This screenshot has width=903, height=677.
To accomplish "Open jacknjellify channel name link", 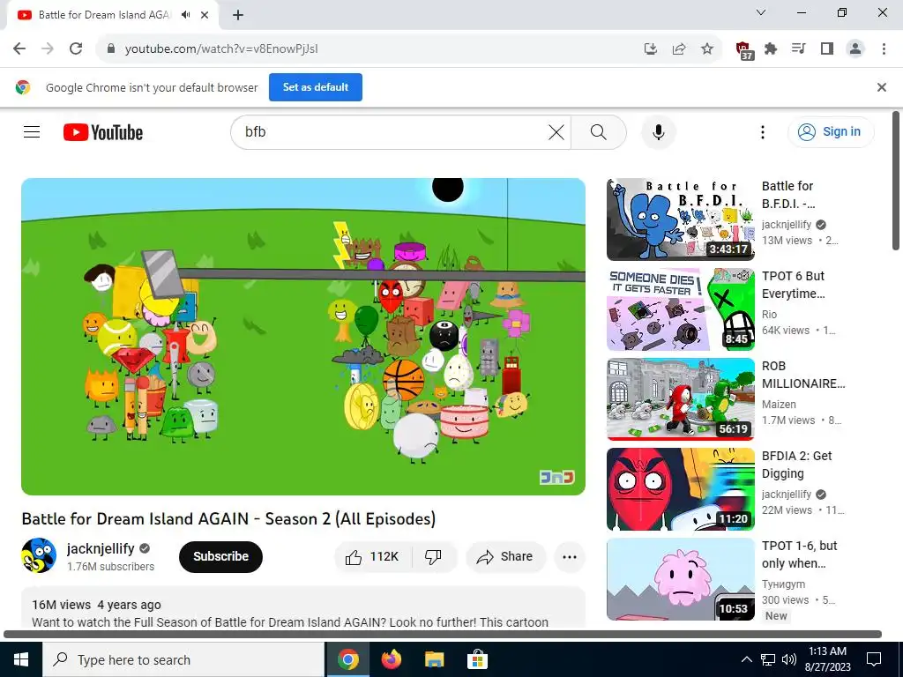I will pos(101,548).
